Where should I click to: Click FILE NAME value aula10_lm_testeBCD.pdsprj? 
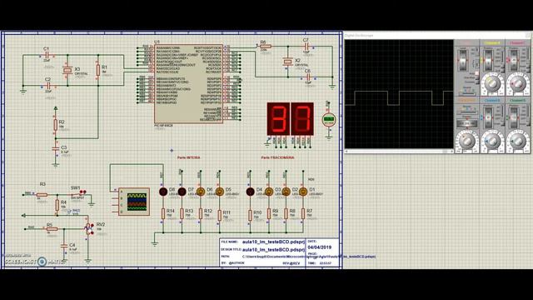point(273,242)
